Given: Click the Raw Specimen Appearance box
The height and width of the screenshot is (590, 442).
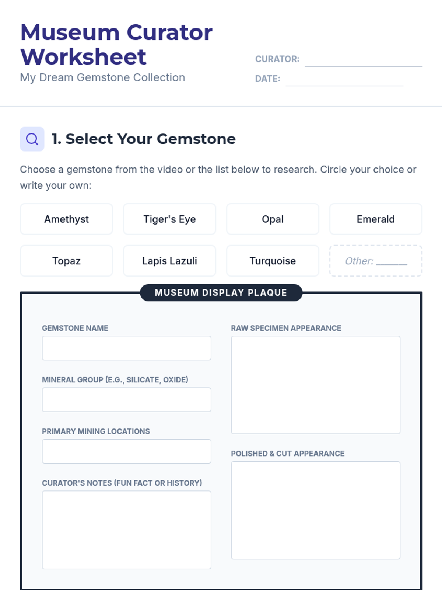Looking at the screenshot, I should click(x=316, y=385).
